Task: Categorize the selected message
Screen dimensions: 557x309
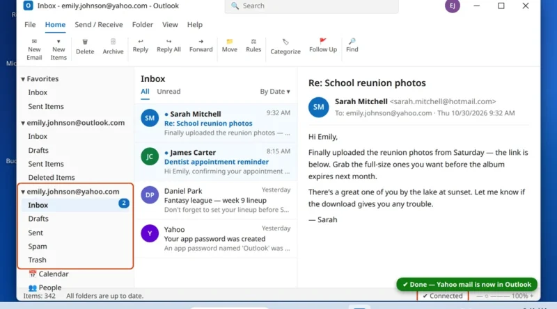Action: [x=285, y=47]
